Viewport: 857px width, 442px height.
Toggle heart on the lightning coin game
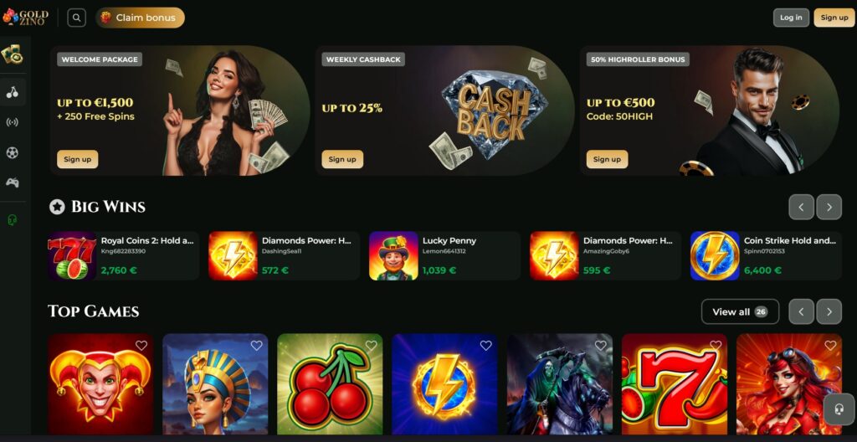pos(486,345)
